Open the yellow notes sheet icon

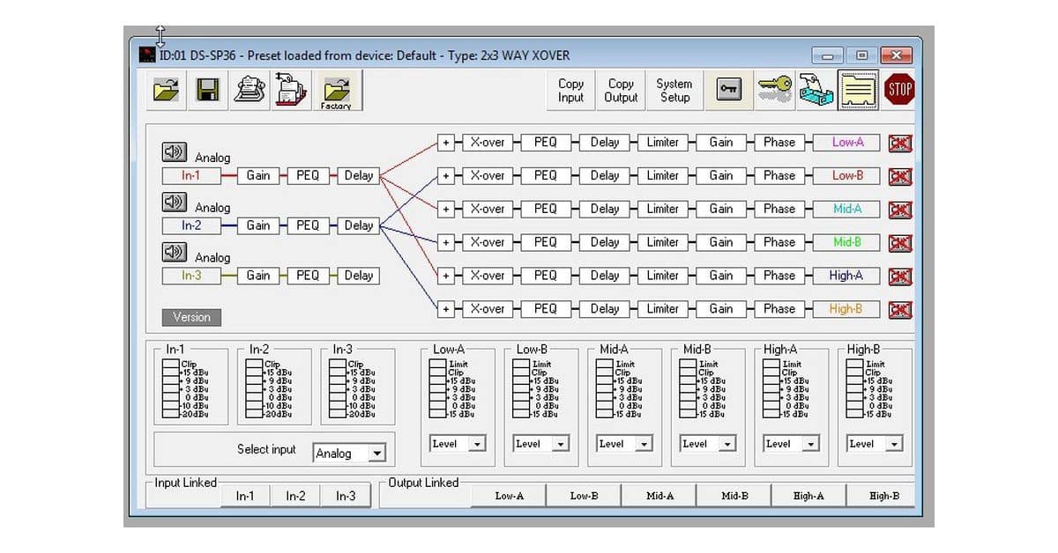pyautogui.click(x=858, y=90)
